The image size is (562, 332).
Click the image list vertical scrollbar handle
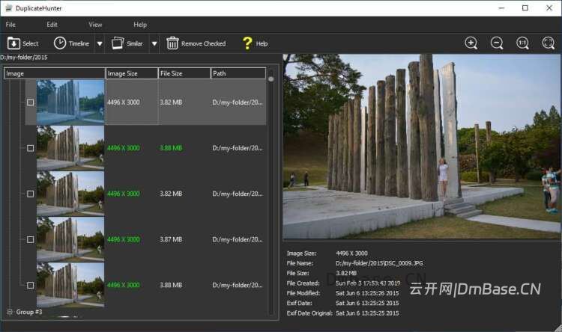coord(271,79)
